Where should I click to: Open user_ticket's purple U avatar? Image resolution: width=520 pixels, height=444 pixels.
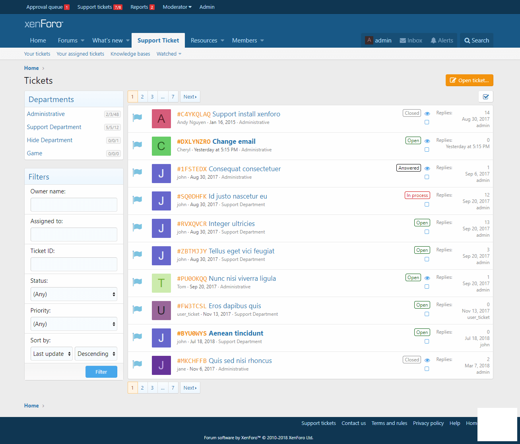click(161, 311)
